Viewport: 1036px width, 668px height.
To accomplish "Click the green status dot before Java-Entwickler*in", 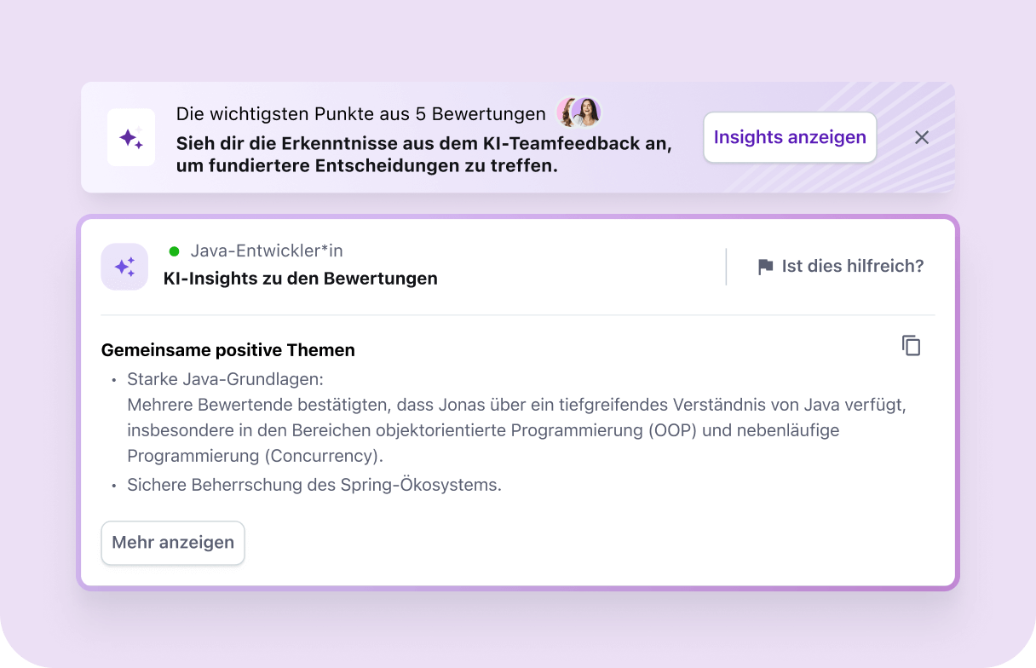I will [x=175, y=251].
